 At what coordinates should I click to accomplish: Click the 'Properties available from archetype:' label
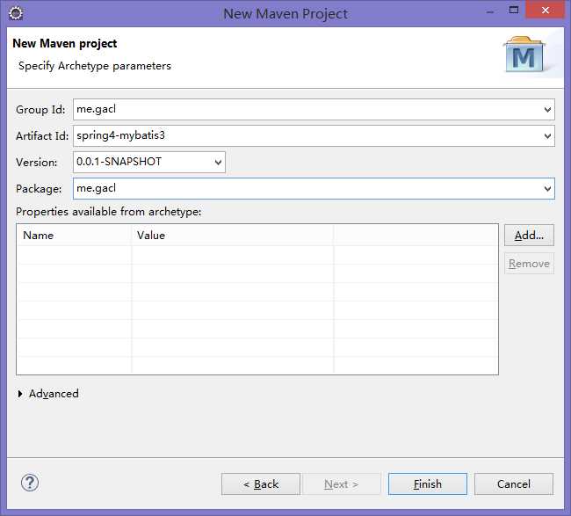(109, 212)
